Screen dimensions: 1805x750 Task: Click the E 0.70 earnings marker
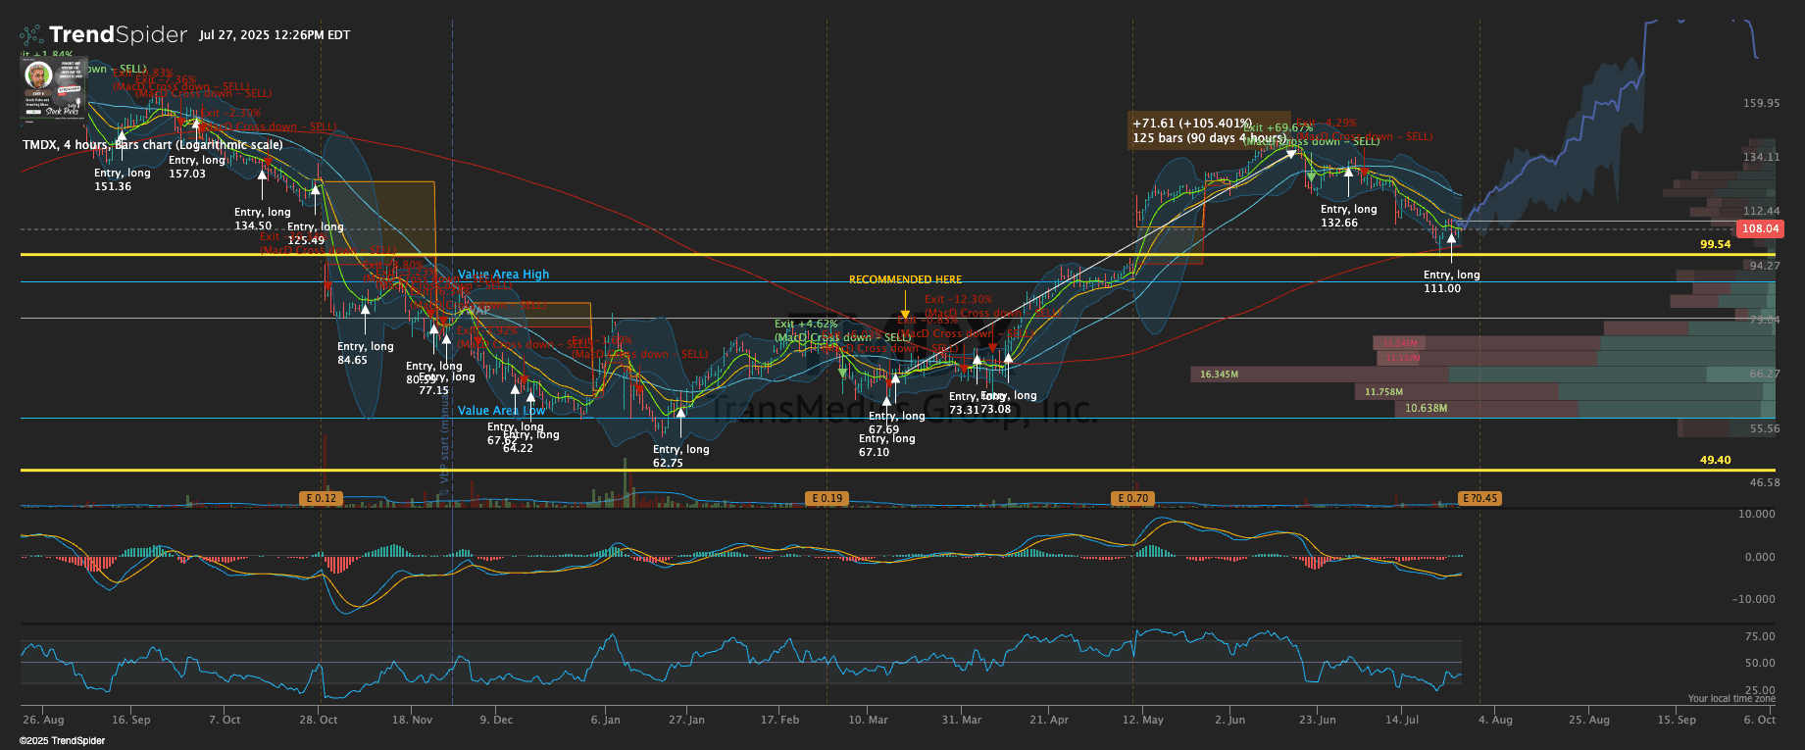(1132, 498)
